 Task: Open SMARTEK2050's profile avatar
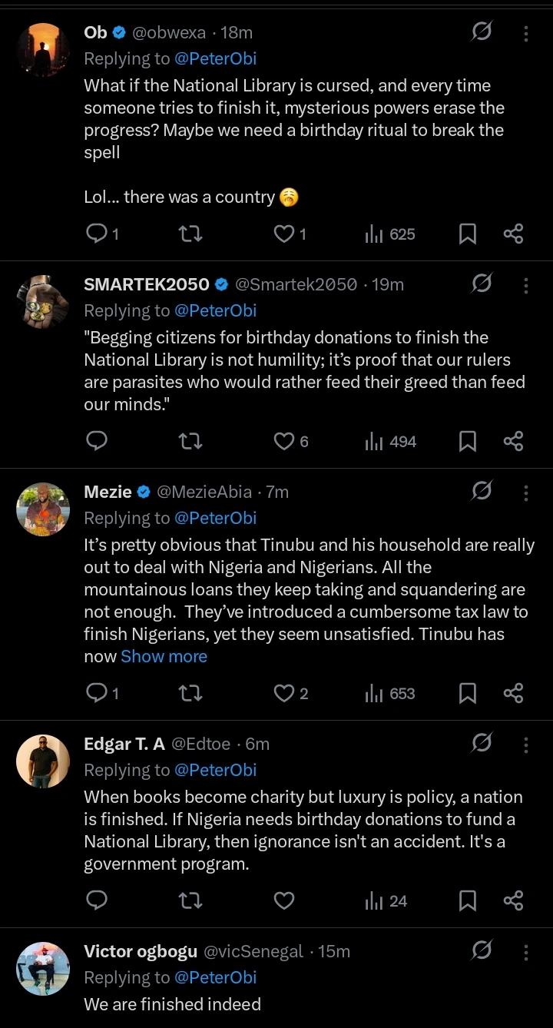click(43, 301)
